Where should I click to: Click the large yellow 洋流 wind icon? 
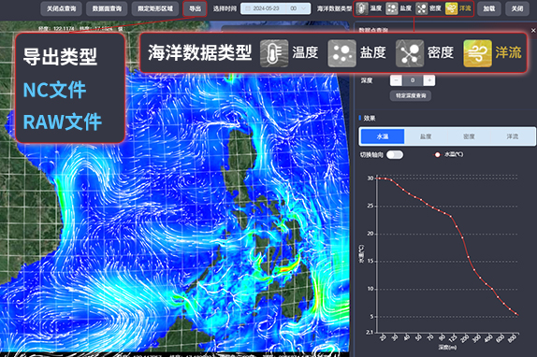(477, 53)
